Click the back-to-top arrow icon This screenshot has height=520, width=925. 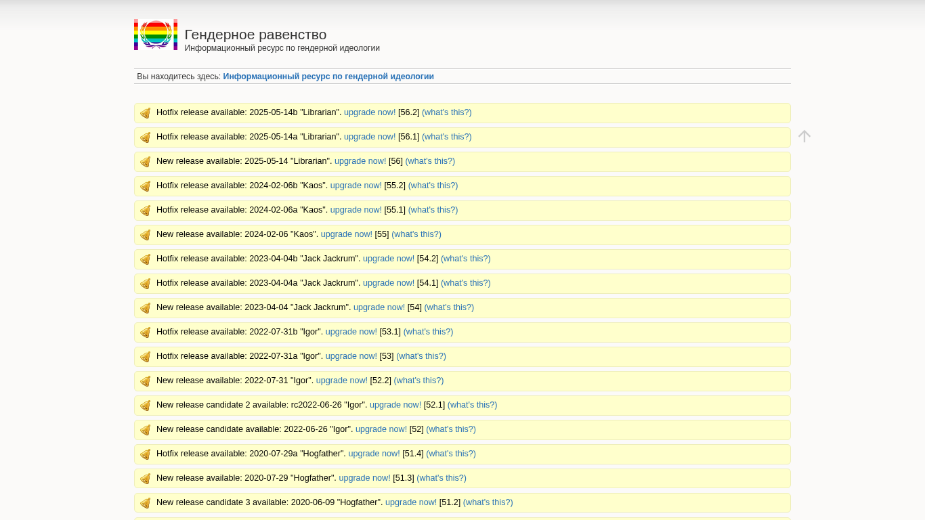pos(804,136)
